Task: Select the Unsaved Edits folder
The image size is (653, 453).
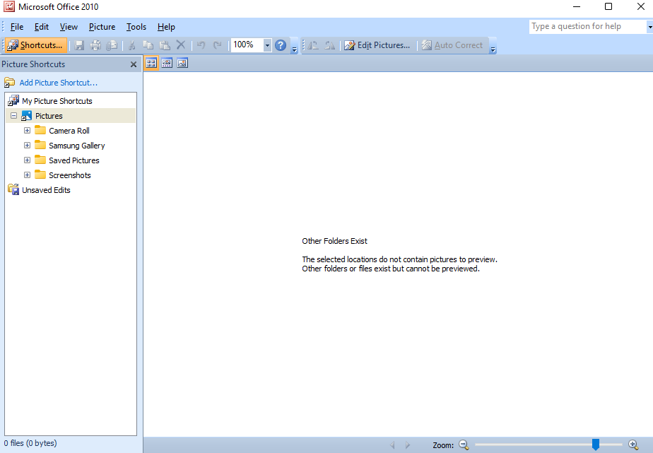Action: pyautogui.click(x=46, y=190)
